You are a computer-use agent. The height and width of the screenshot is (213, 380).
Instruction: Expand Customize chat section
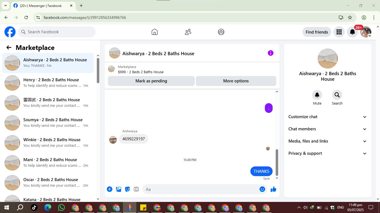coord(327,117)
